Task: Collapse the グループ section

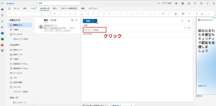Action: (x=9, y=98)
